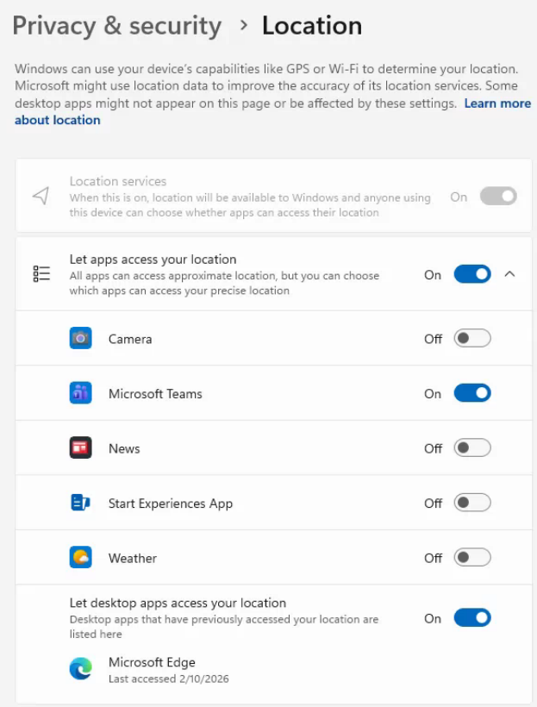
Task: Click the Location services arrow icon
Action: (x=41, y=197)
